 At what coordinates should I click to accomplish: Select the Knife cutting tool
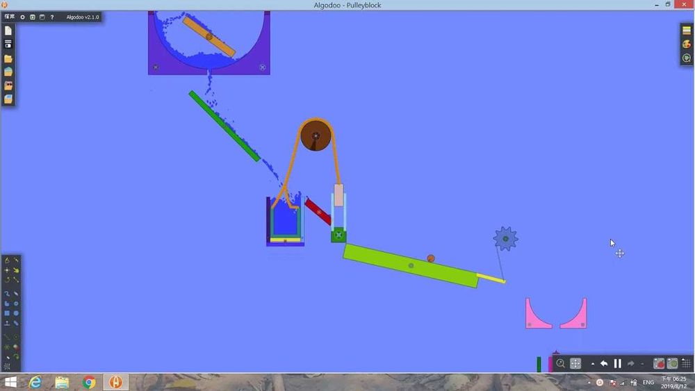[x=17, y=260]
